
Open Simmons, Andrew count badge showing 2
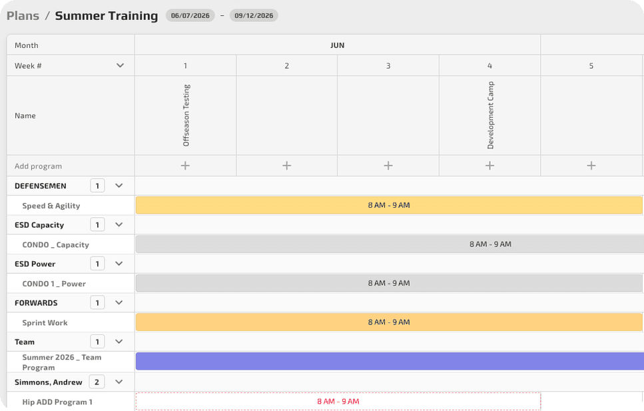(97, 382)
